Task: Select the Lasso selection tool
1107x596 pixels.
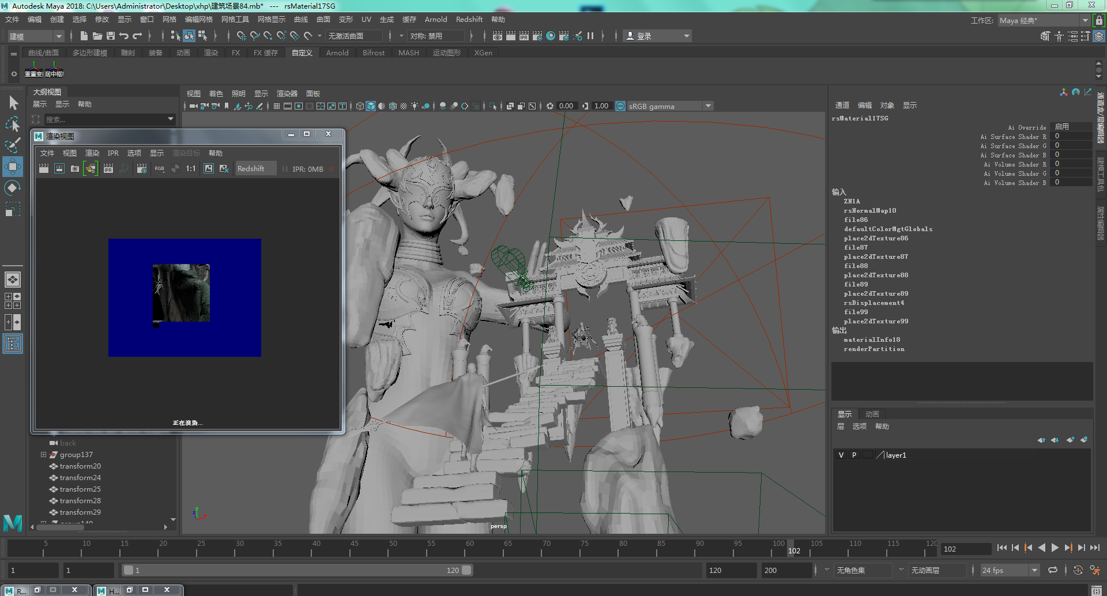Action: point(13,125)
